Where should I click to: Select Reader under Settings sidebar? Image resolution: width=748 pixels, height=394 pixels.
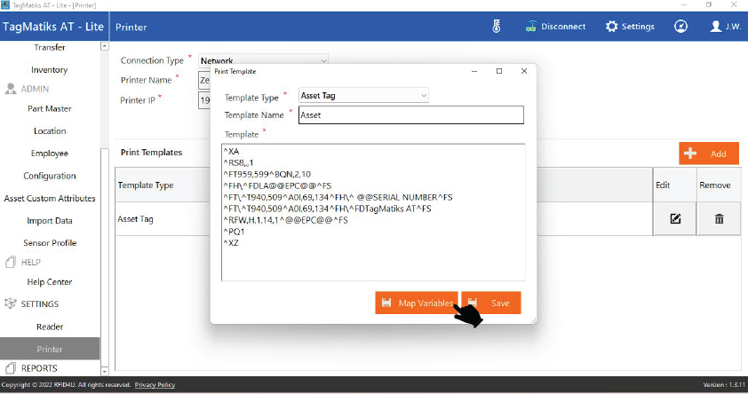[x=50, y=327]
